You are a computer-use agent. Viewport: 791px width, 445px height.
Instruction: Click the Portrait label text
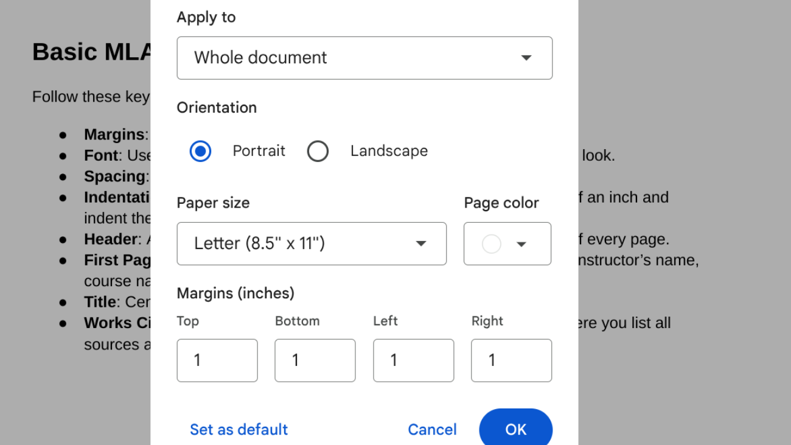(x=259, y=151)
